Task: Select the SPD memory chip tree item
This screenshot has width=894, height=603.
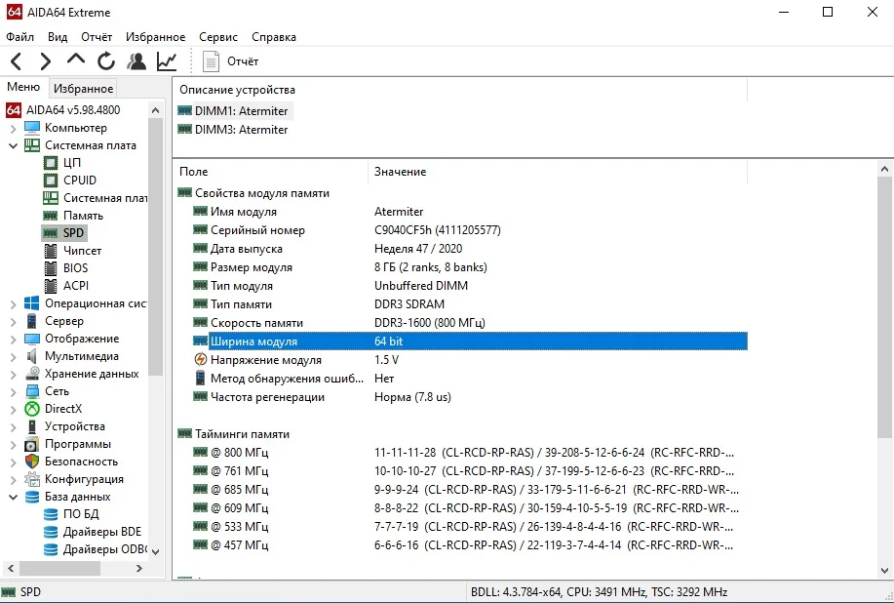Action: [64, 233]
